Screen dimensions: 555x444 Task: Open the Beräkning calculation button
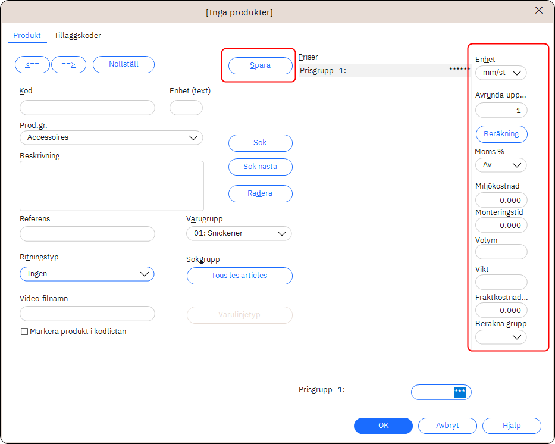coord(501,134)
